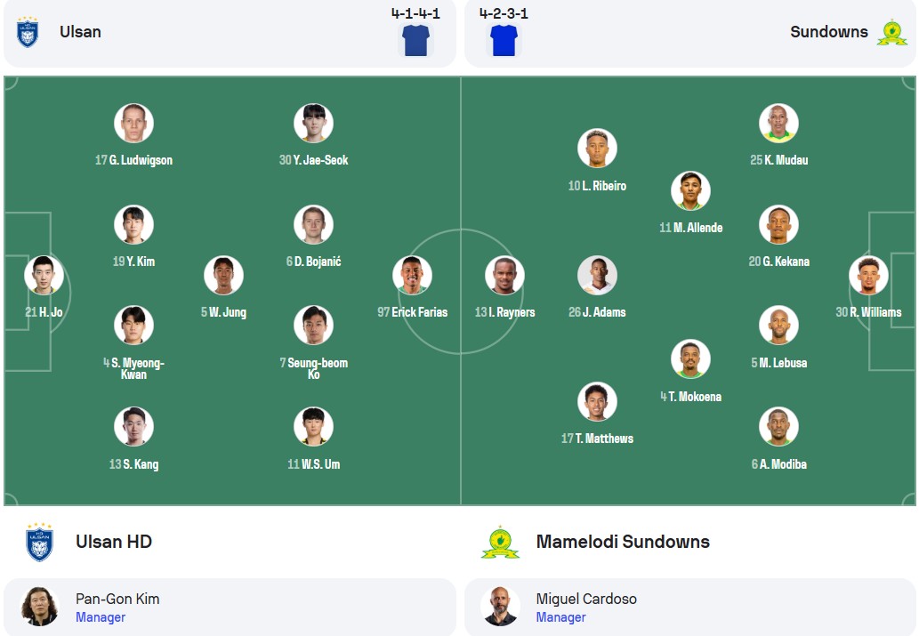Click L. Ribeiro number 10 avatar
The width and height of the screenshot is (919, 636).
(x=597, y=149)
